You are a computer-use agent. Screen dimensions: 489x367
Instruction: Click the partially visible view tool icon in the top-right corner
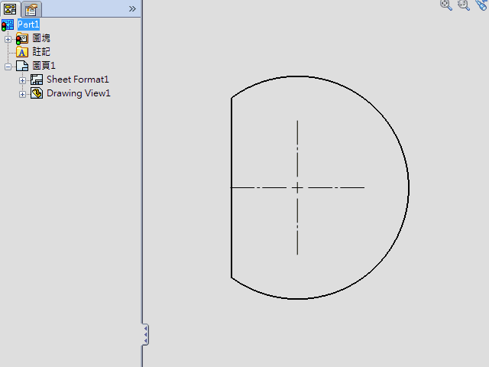point(482,5)
